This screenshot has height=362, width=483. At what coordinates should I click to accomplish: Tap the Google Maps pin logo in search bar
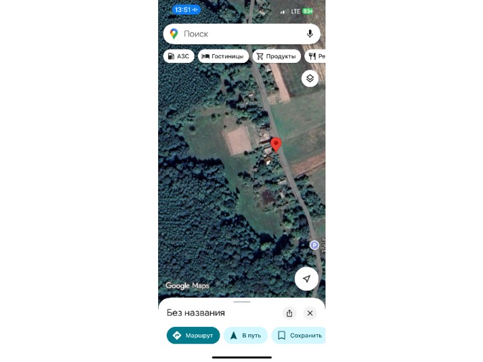174,34
